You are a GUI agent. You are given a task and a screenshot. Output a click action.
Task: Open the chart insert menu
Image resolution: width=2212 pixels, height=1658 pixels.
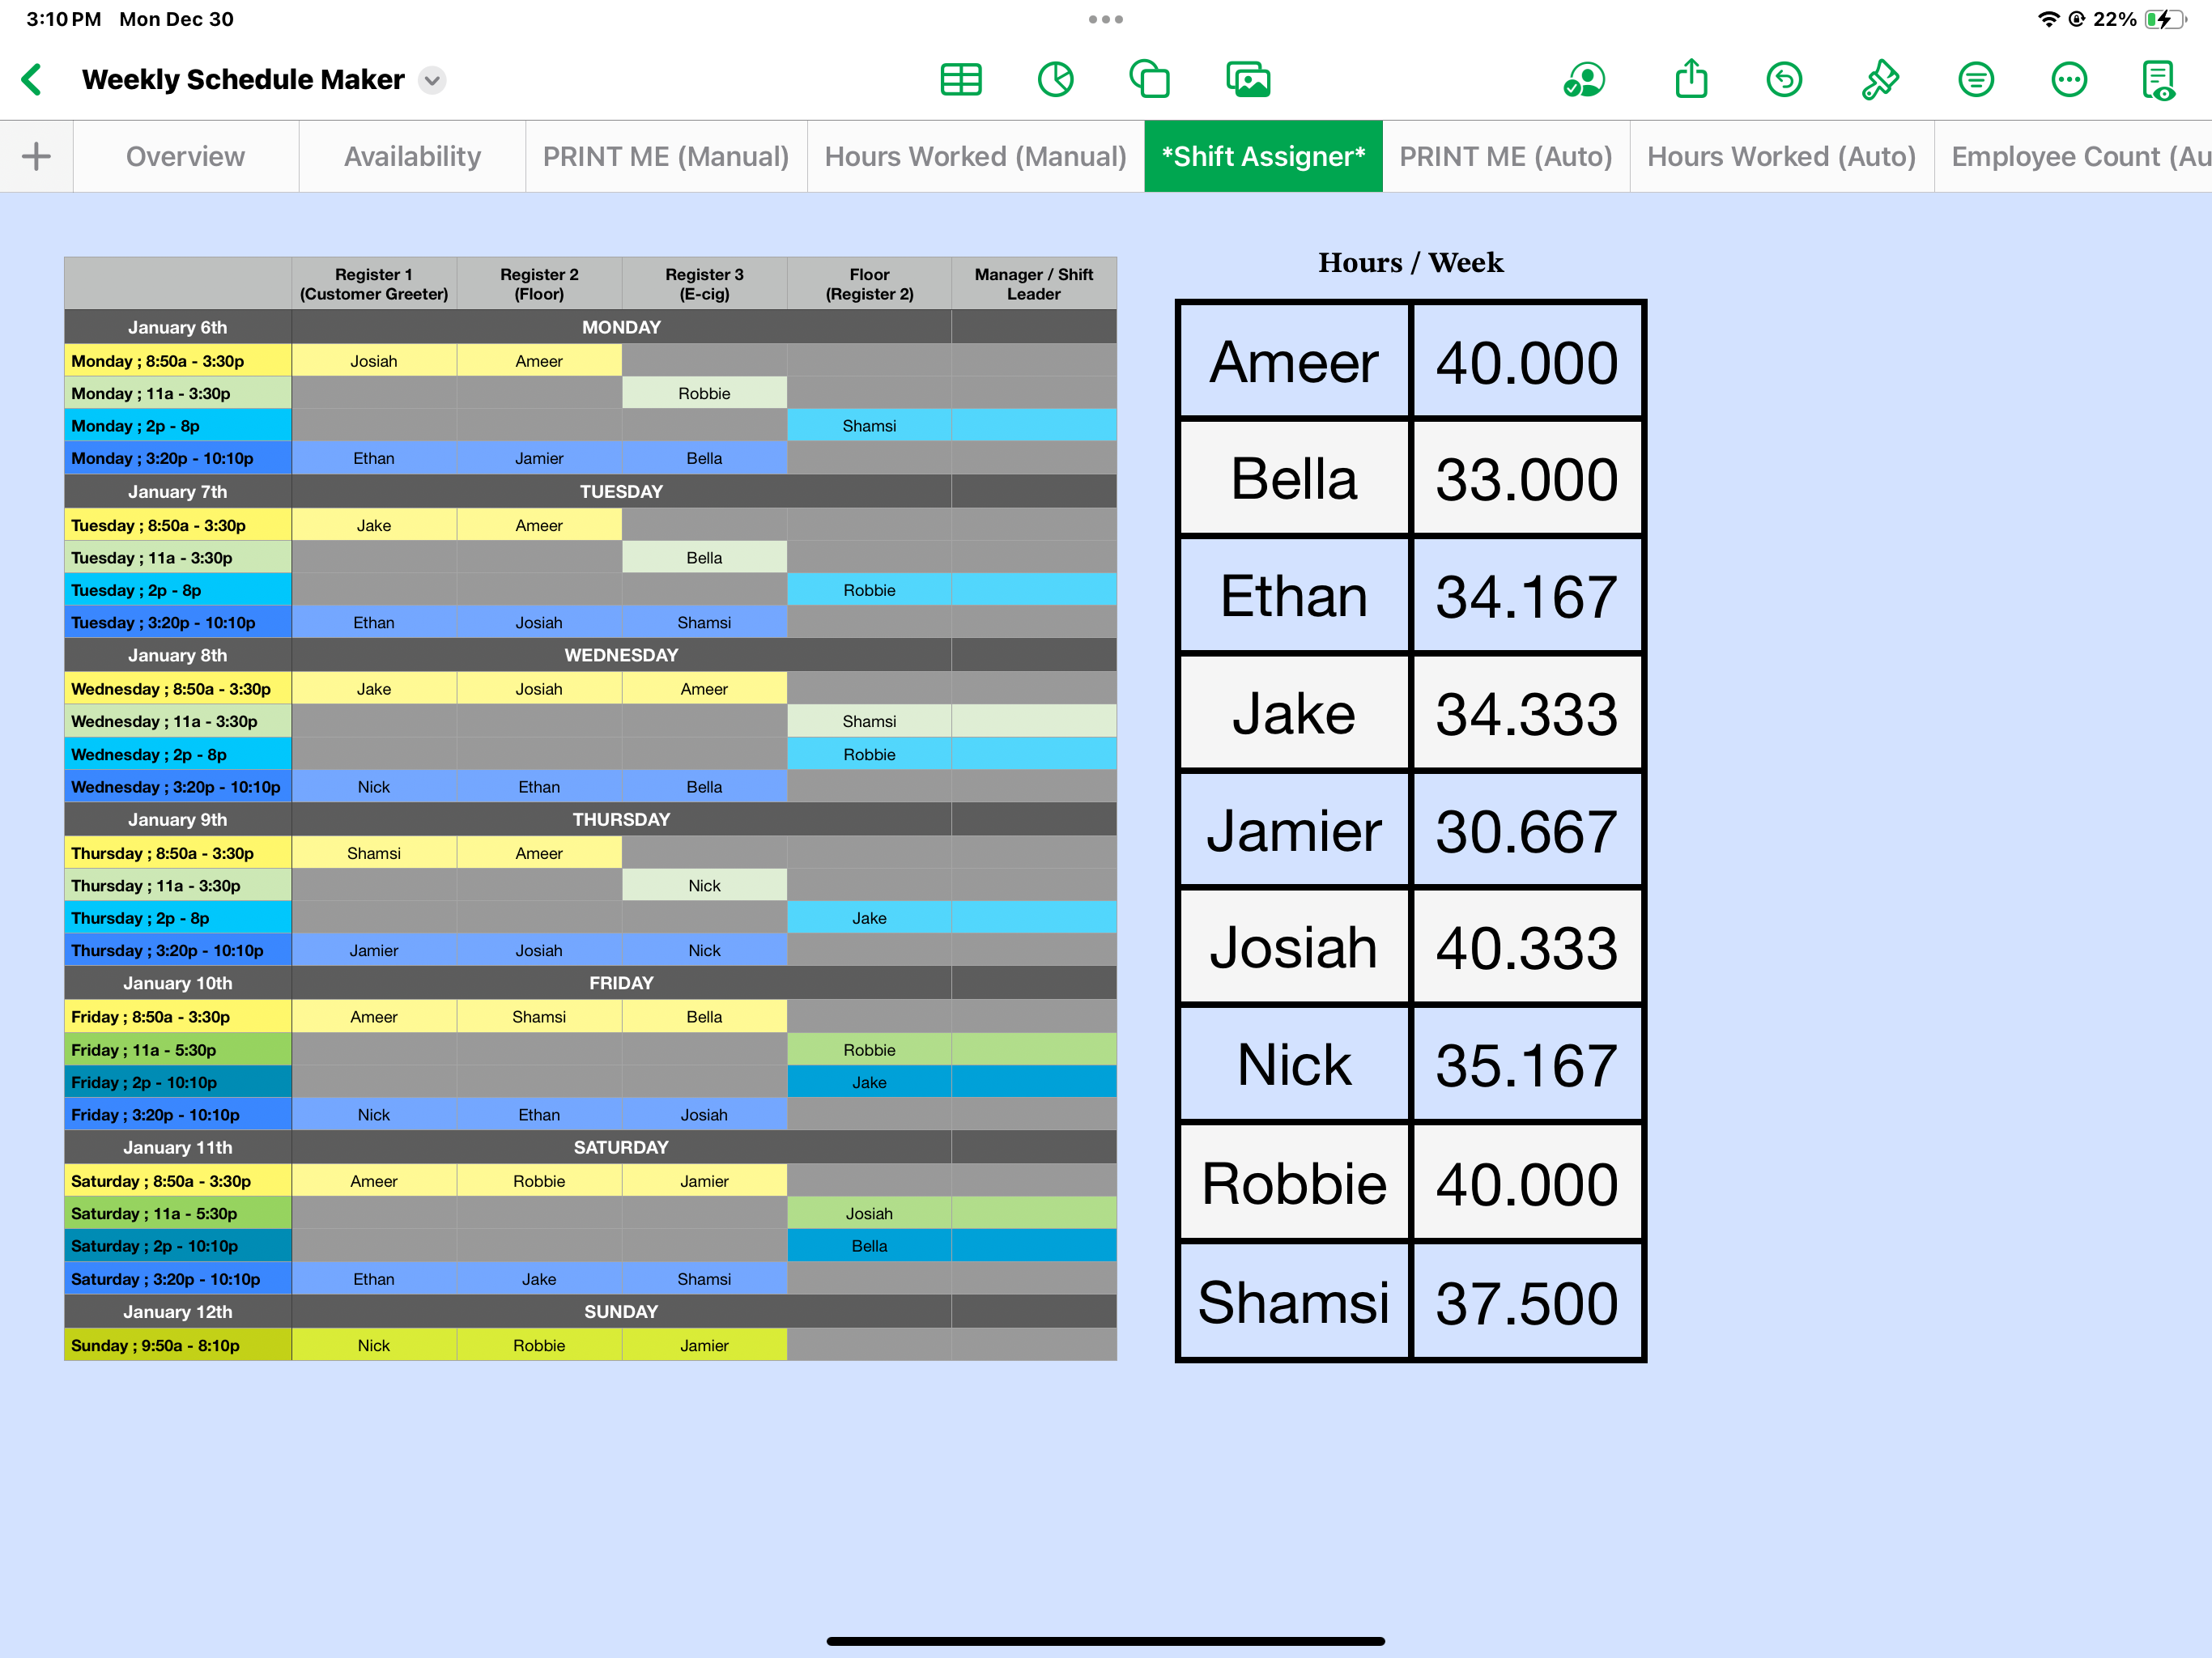point(1055,79)
